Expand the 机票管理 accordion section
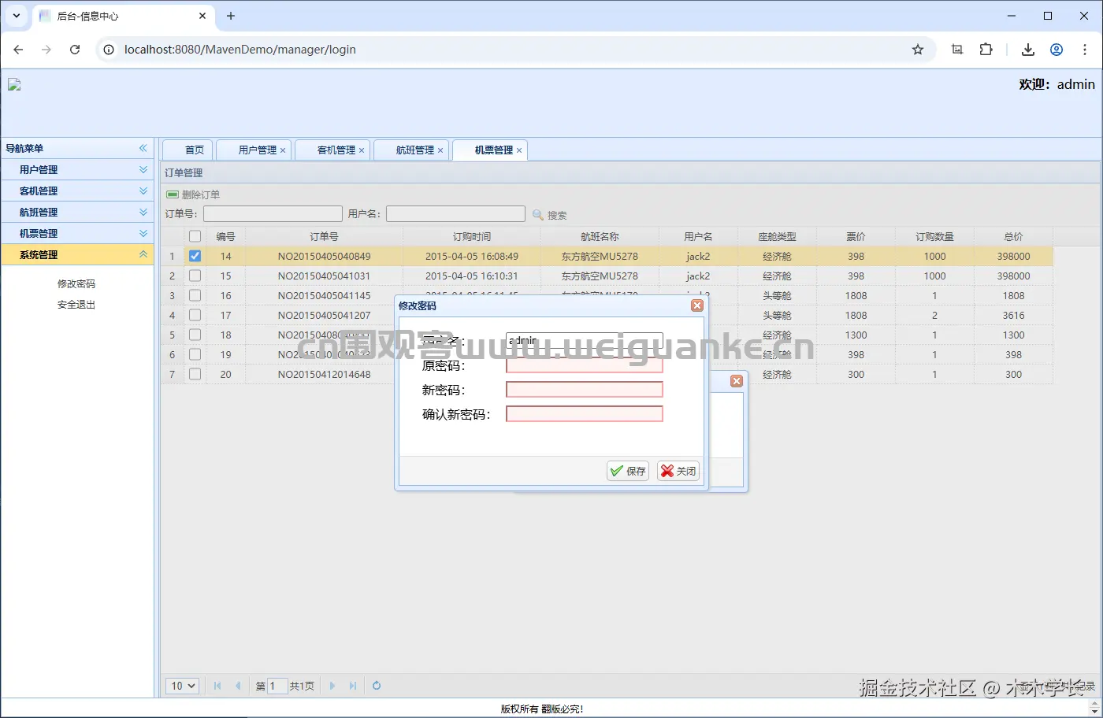The image size is (1103, 718). [x=143, y=233]
